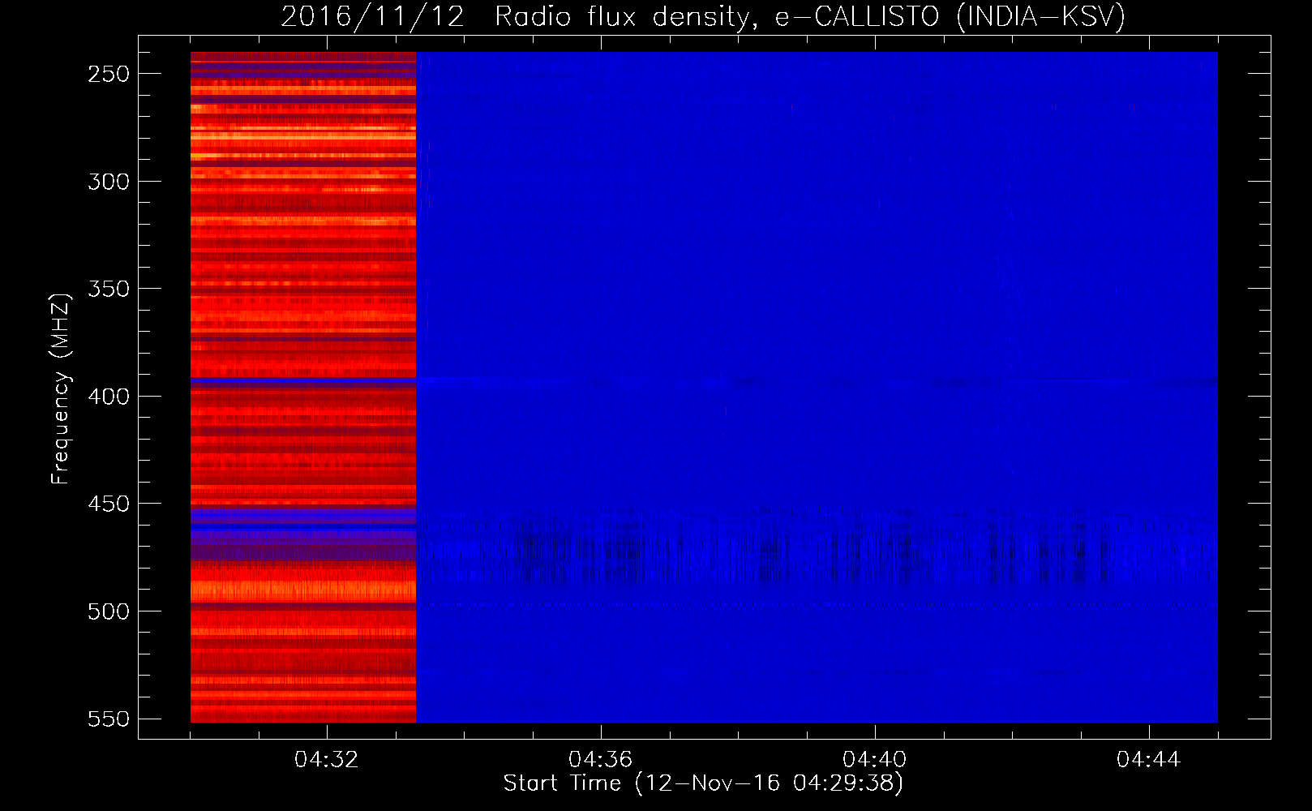This screenshot has height=811, width=1312.
Task: Click the 'Start Time (12-Nov-16 04:29:38)' label
Action: (x=703, y=783)
